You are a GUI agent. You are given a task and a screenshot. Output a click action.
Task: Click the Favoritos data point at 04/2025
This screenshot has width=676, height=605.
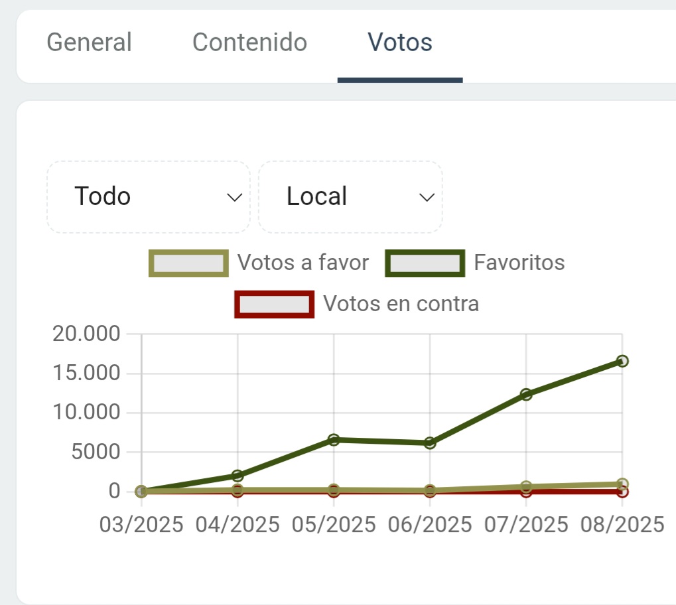(237, 476)
